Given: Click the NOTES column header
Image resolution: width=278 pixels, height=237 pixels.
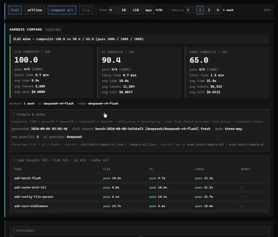Looking at the screenshot, I should 245,169.
